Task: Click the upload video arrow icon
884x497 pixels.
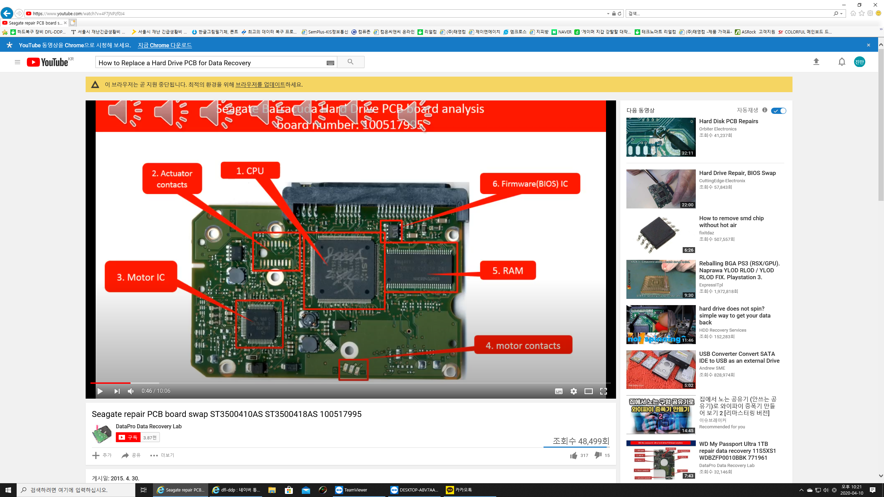Action: (x=816, y=62)
